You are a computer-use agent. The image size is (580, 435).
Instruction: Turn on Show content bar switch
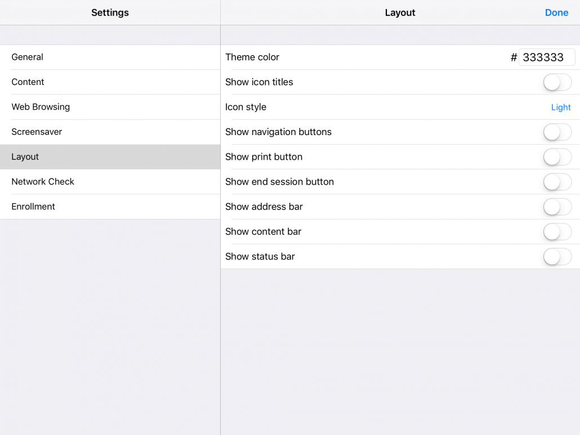(x=557, y=232)
